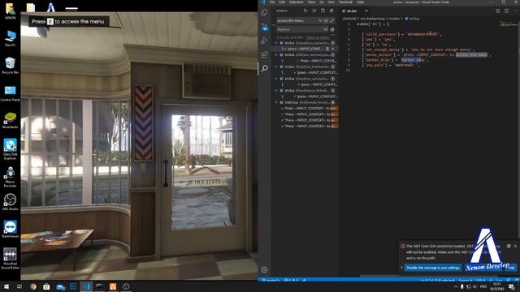
Task: Open Google Chrome from the taskbar
Action: pyautogui.click(x=32, y=286)
